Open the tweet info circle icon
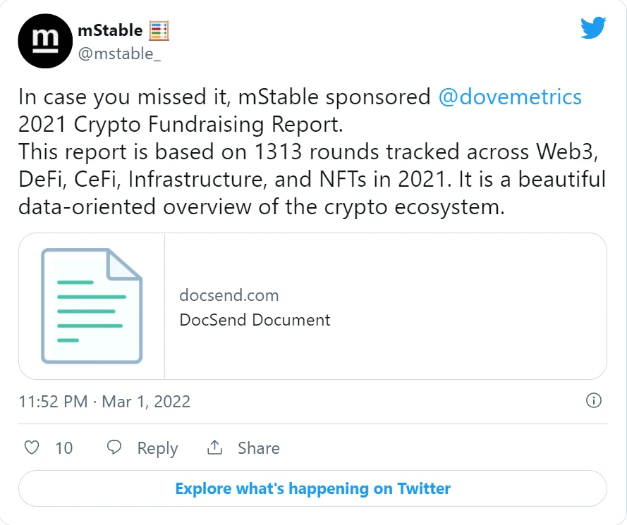This screenshot has width=627, height=525. pyautogui.click(x=593, y=400)
